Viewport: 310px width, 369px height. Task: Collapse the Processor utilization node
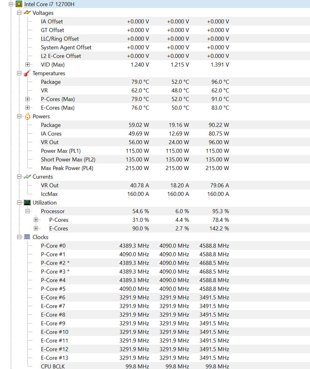28,211
